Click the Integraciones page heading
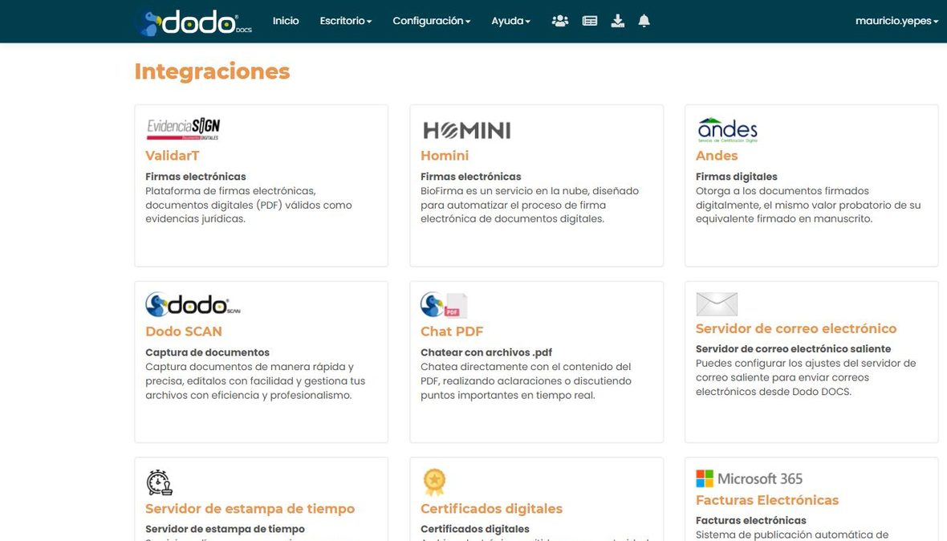This screenshot has height=541, width=947. [212, 72]
